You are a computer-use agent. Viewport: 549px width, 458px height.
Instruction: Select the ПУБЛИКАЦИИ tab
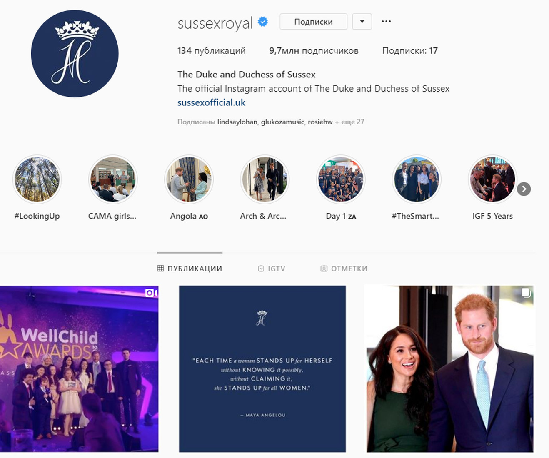pyautogui.click(x=190, y=269)
